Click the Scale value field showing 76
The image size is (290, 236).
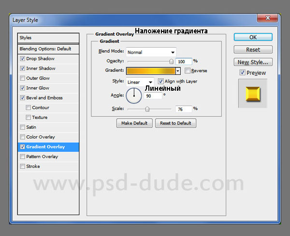point(184,109)
